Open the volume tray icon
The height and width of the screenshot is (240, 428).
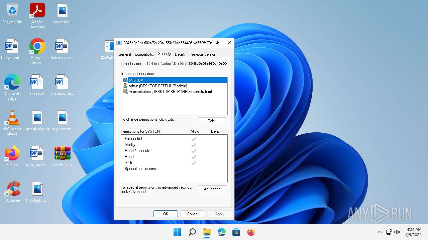pos(397,232)
